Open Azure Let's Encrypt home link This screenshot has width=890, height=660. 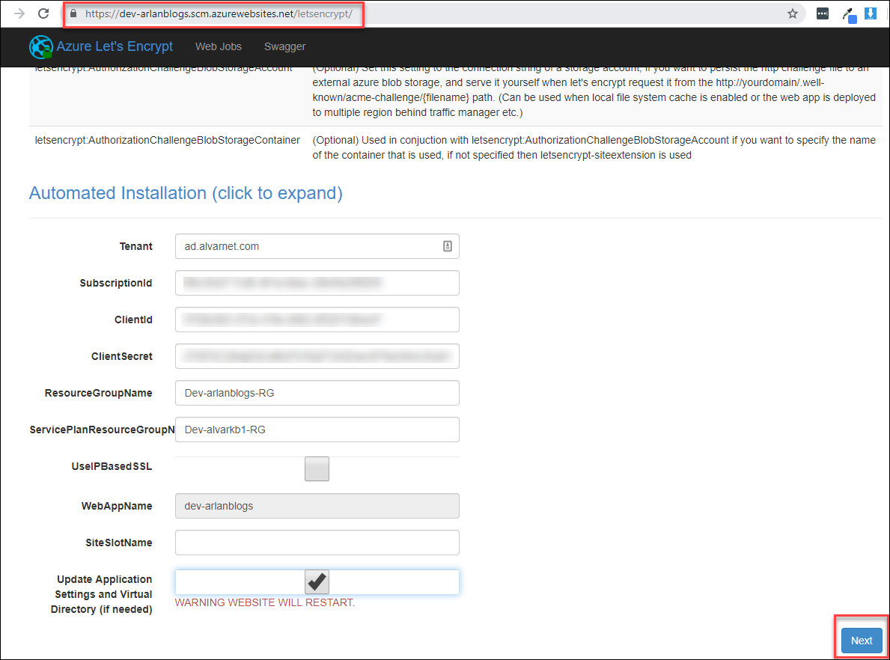point(115,46)
